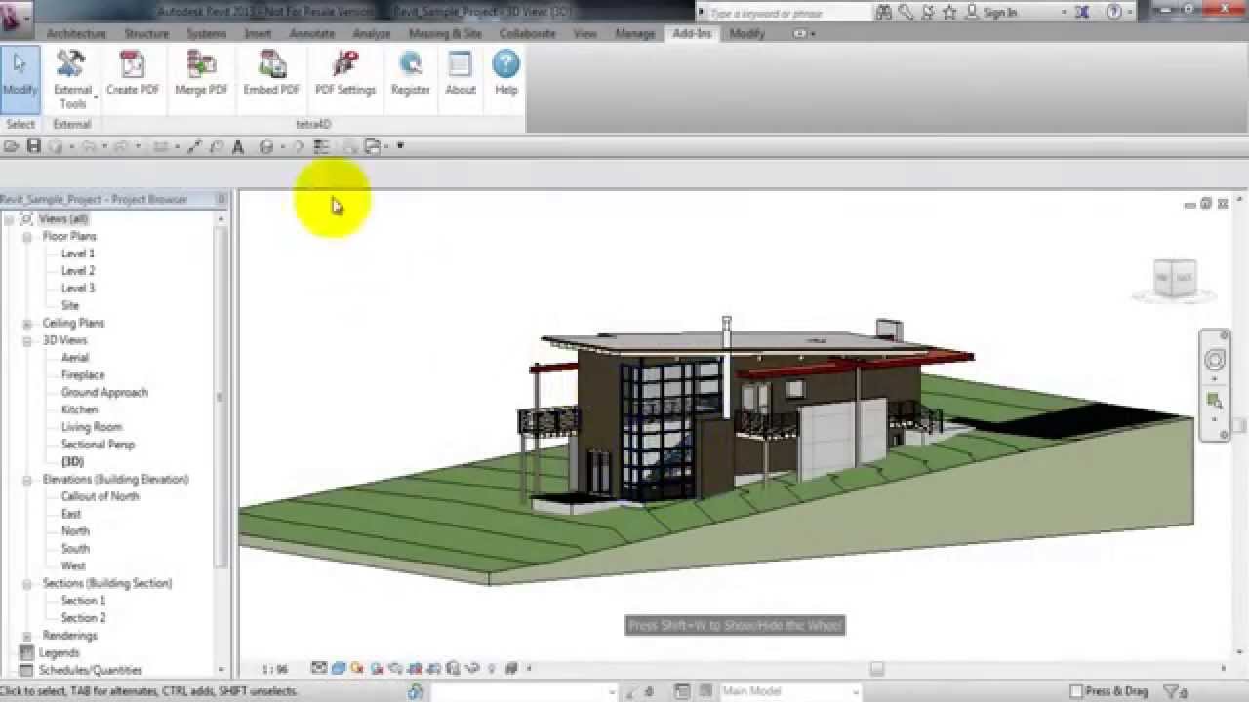This screenshot has height=702, width=1249.
Task: Open the Site floor plan
Action: (70, 306)
